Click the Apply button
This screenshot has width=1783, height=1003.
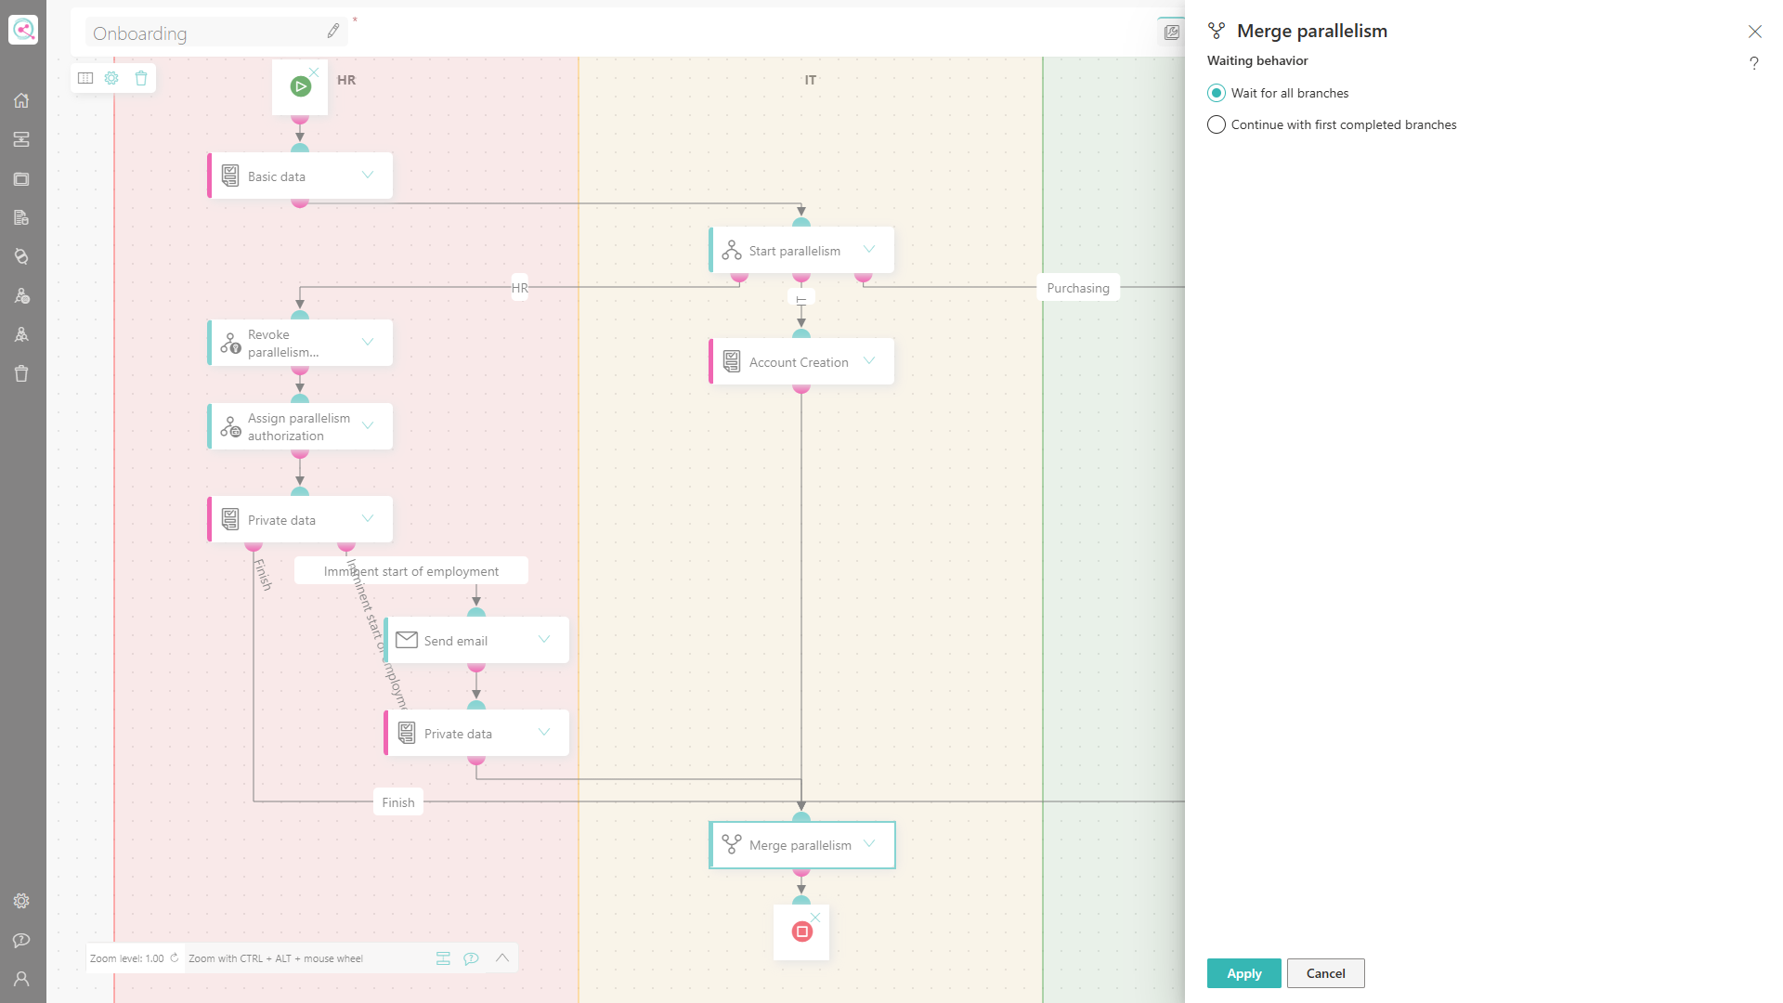(1244, 973)
